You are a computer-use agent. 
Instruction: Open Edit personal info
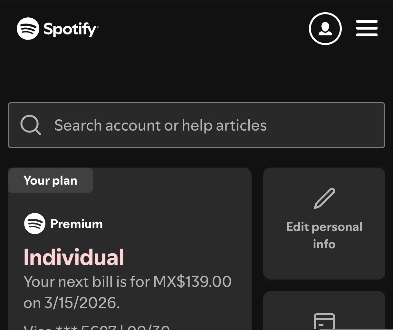tap(324, 224)
